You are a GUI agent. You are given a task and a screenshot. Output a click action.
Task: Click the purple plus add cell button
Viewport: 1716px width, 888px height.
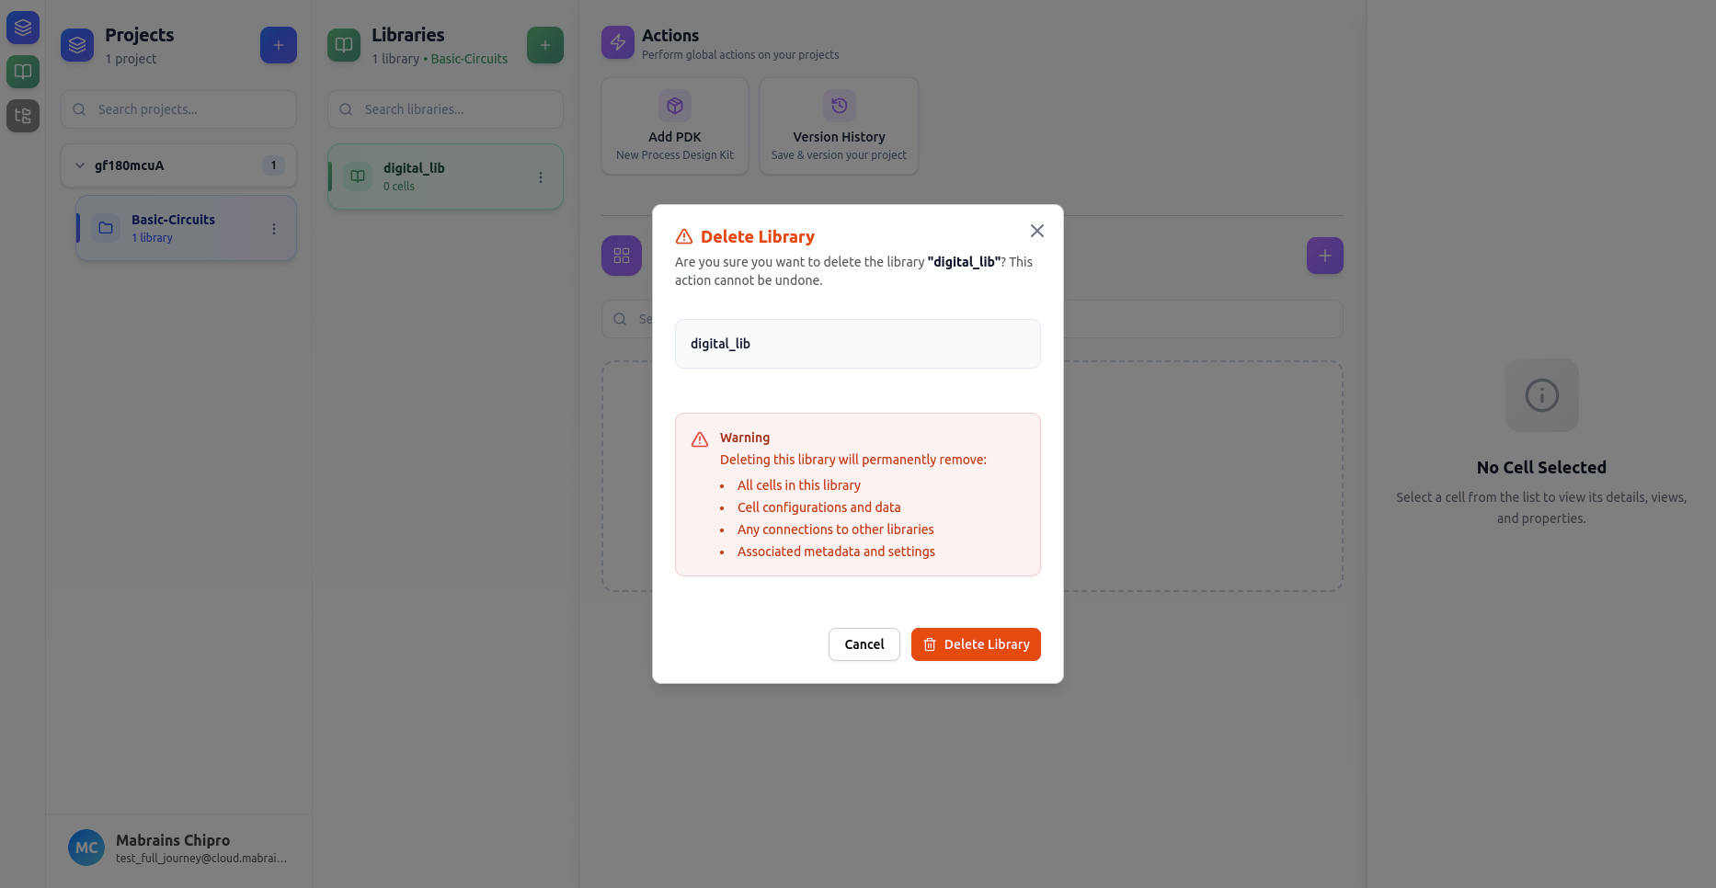pyautogui.click(x=1324, y=256)
